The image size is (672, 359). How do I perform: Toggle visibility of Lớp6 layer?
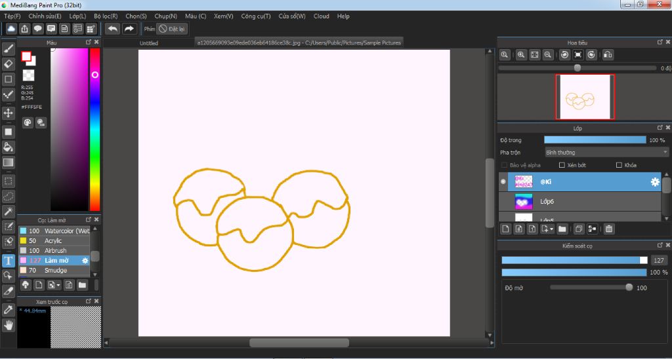click(x=503, y=201)
